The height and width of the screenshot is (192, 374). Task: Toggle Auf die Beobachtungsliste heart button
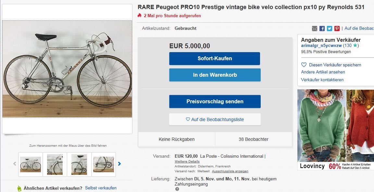pyautogui.click(x=215, y=119)
